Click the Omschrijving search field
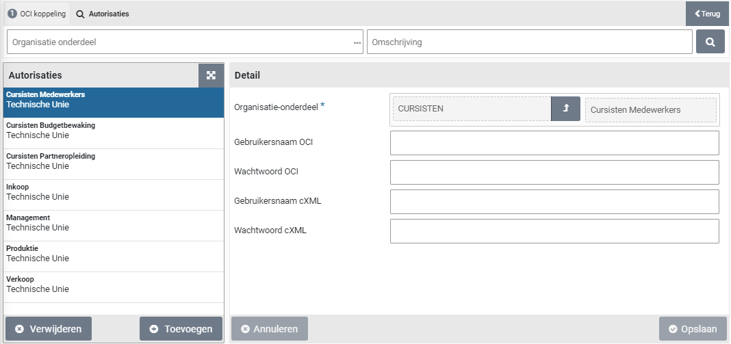731x344 pixels. click(x=529, y=42)
